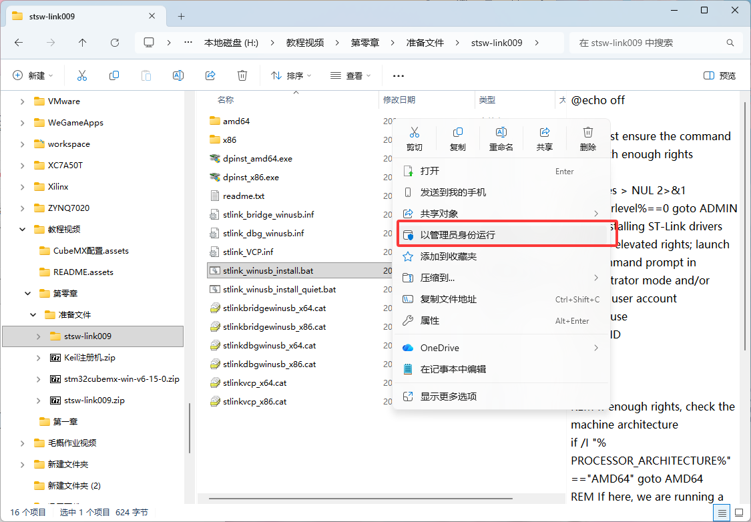Click the 新建 button in toolbar

pyautogui.click(x=32, y=76)
